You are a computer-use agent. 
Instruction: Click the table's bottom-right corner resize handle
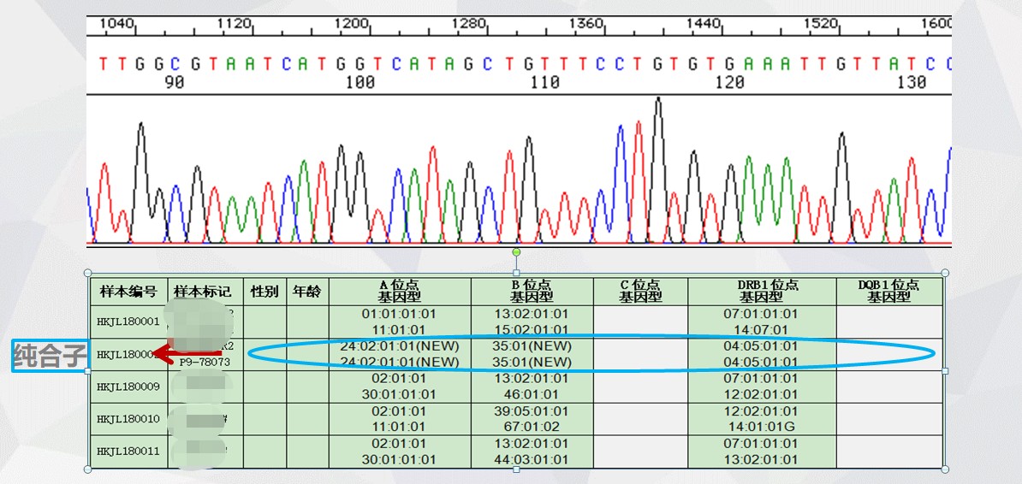pyautogui.click(x=945, y=469)
